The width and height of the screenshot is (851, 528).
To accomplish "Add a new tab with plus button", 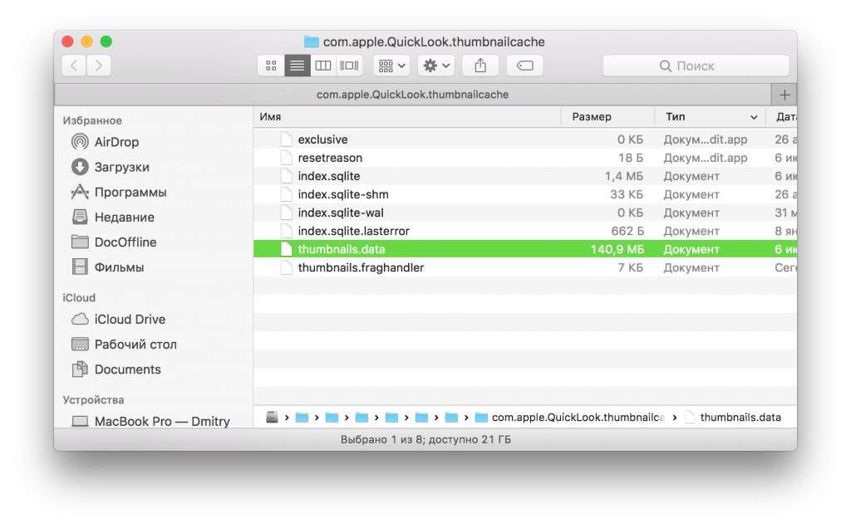I will tap(785, 95).
